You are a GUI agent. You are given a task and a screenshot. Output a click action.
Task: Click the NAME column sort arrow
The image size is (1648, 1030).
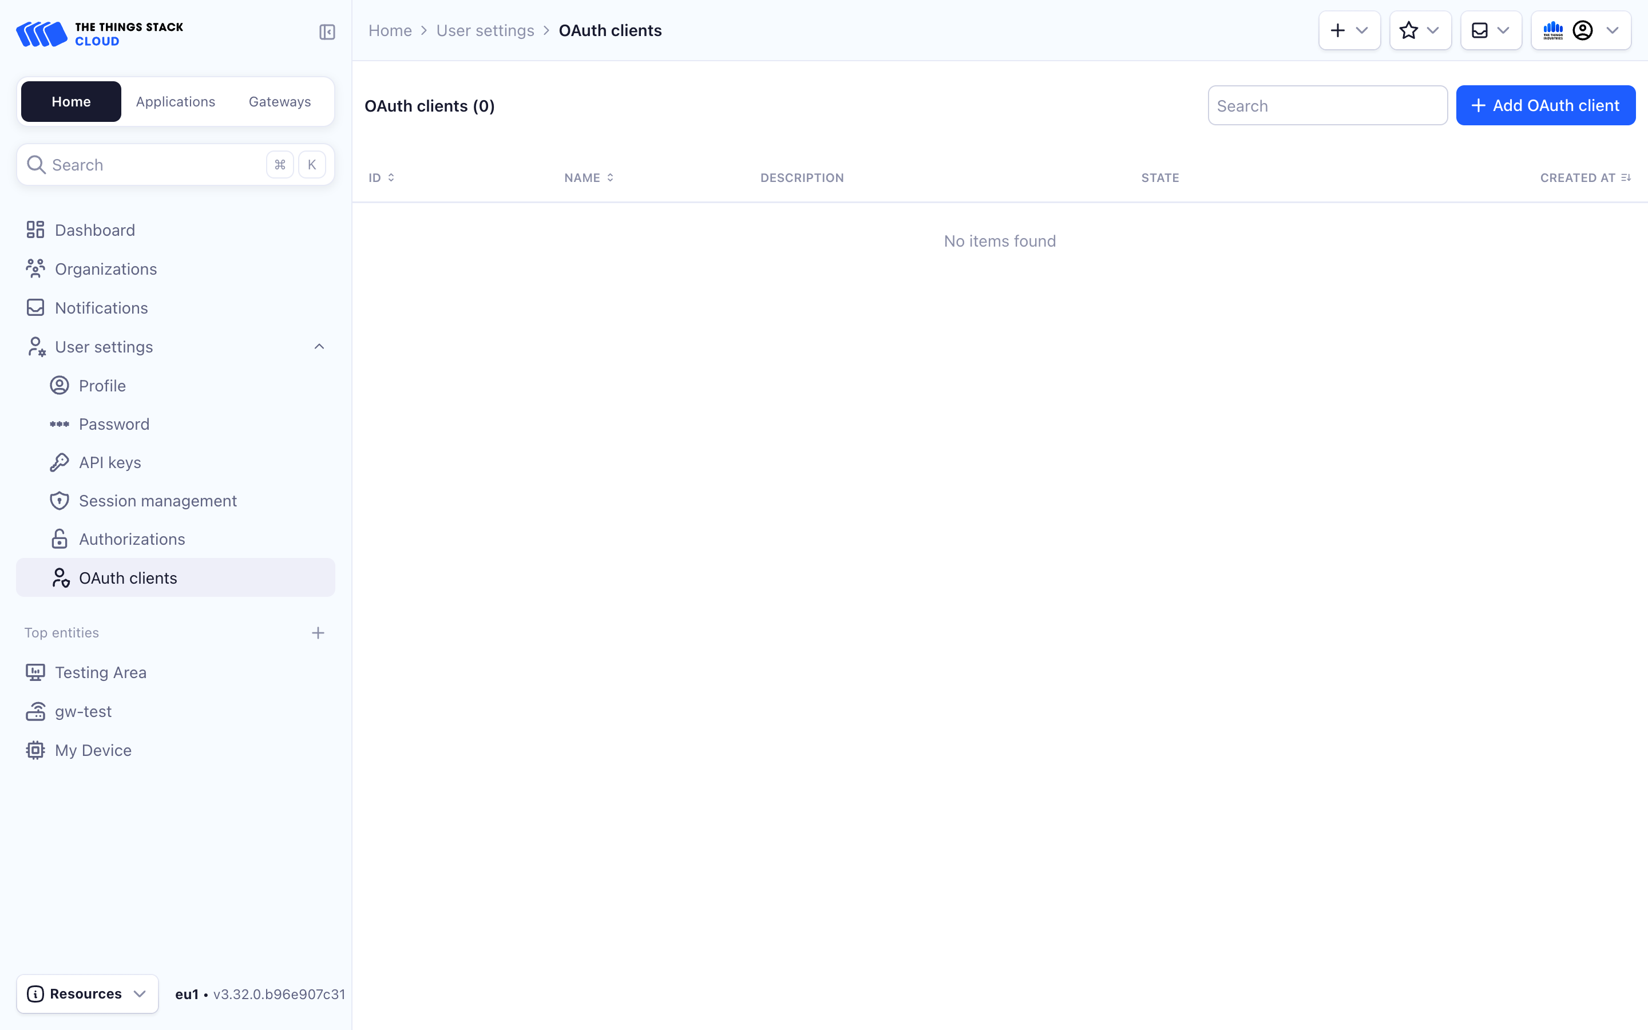click(x=611, y=177)
